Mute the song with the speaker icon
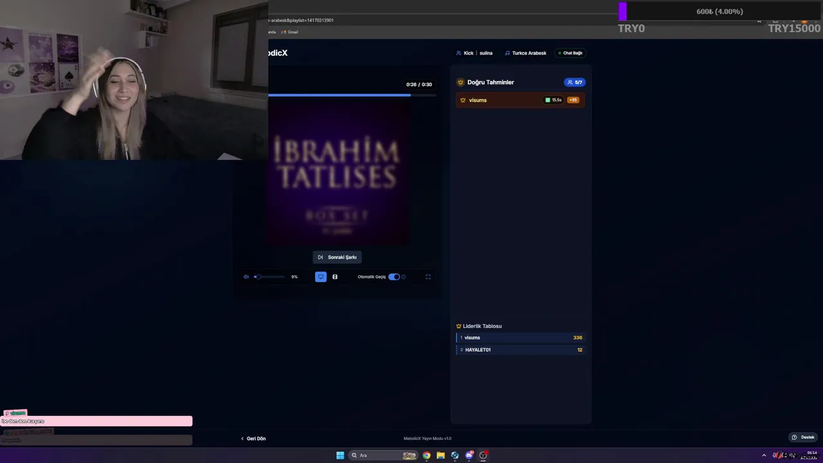This screenshot has width=823, height=463. [246, 277]
